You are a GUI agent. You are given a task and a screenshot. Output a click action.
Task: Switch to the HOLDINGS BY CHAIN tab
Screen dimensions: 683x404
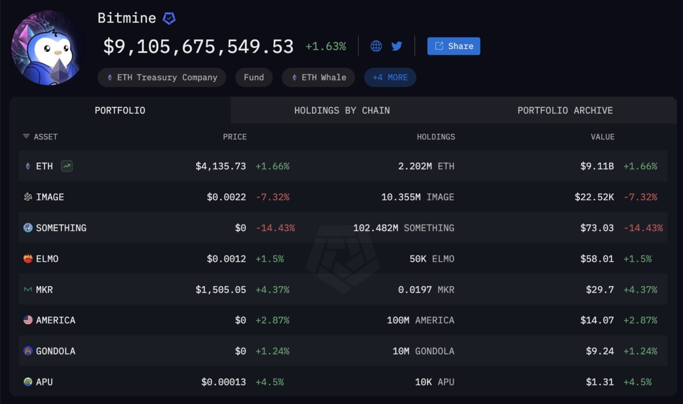pyautogui.click(x=341, y=110)
